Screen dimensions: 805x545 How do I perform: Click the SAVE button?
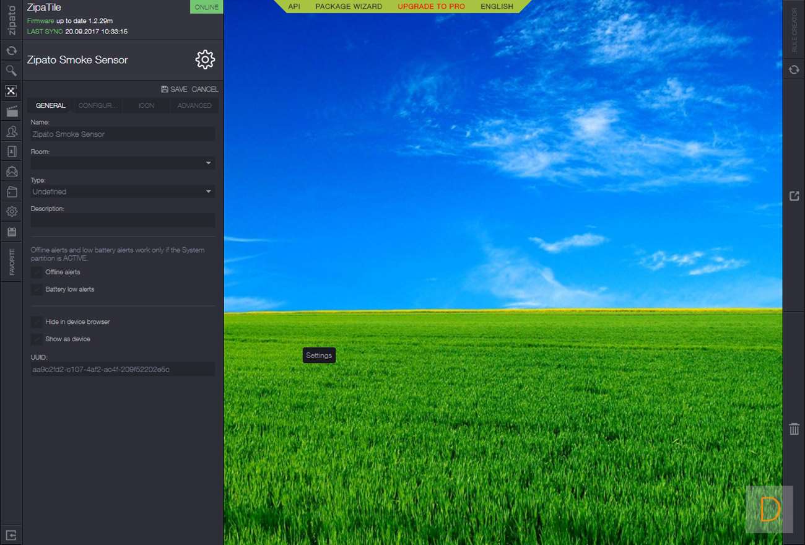(x=174, y=89)
